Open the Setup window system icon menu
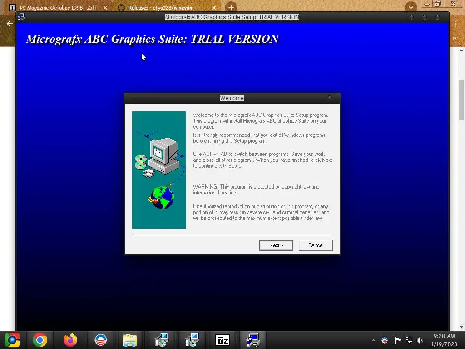The width and height of the screenshot is (465, 349). pyautogui.click(x=21, y=17)
